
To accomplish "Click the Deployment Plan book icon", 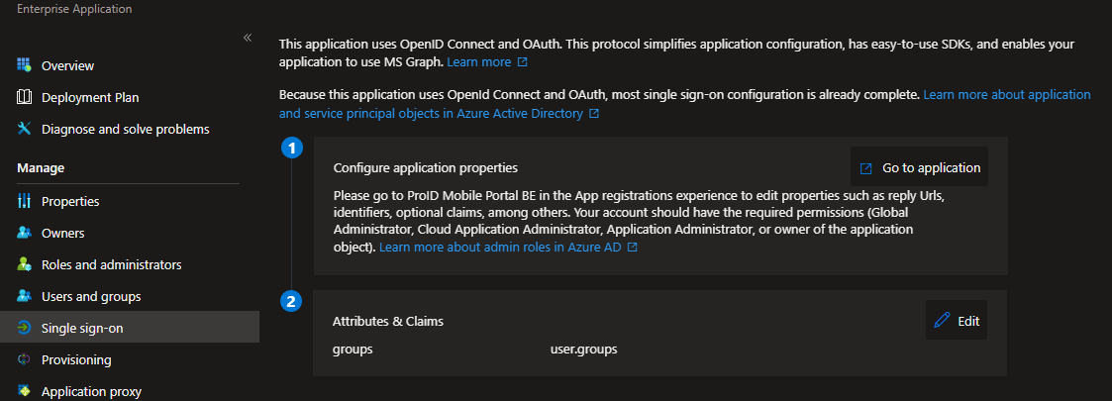I will point(24,97).
